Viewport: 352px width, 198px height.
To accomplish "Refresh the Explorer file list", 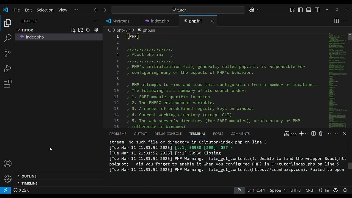I will click(x=88, y=30).
